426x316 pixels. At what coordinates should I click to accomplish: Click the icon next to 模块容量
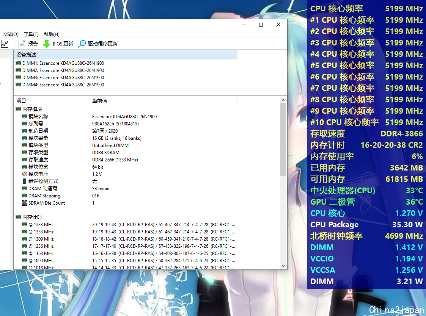[x=24, y=138]
